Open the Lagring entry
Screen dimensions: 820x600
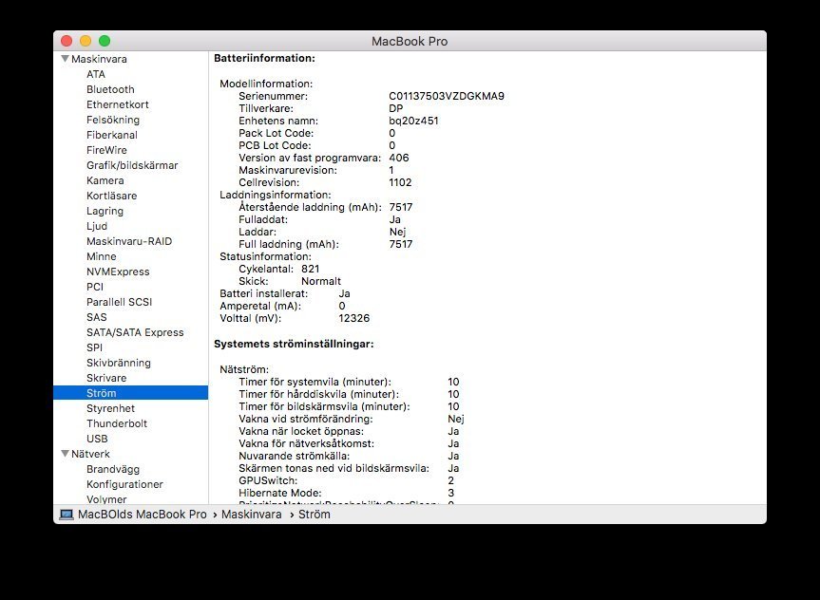pos(105,211)
